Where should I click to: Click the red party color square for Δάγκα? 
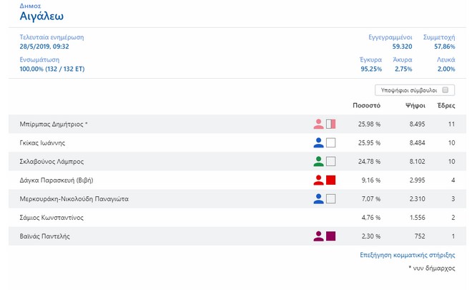(330, 180)
